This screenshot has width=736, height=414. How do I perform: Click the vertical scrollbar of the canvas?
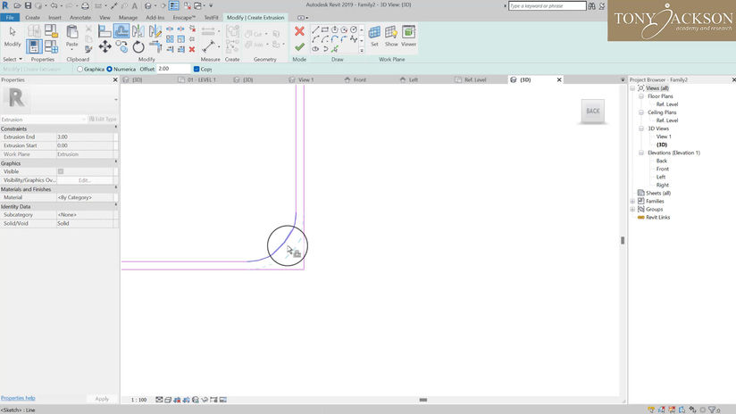623,240
